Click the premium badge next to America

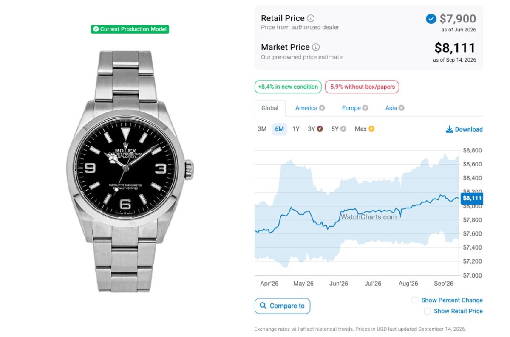point(322,108)
